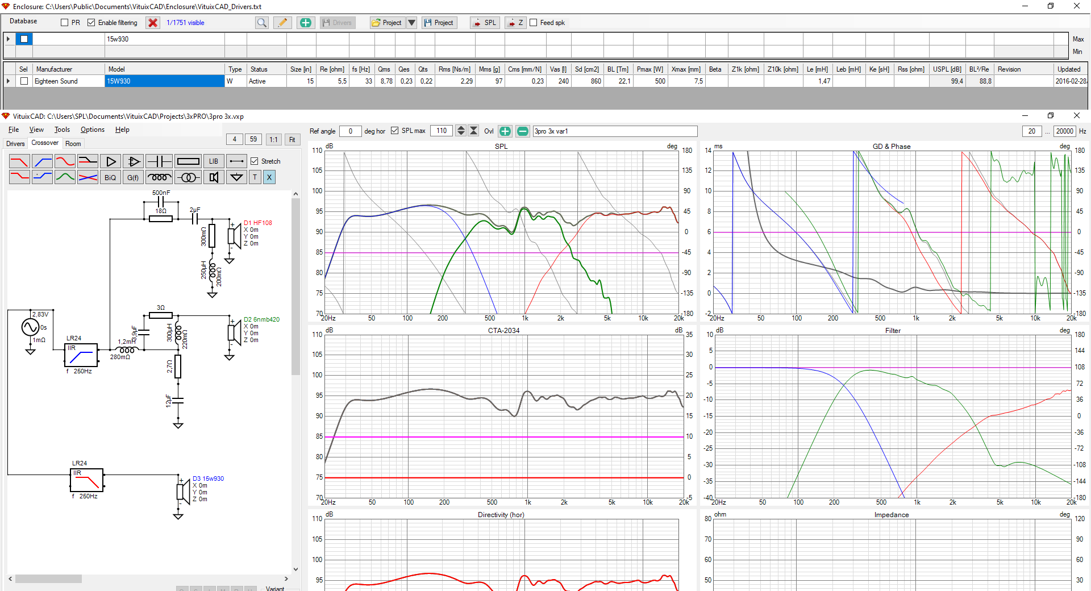1091x591 pixels.
Task: Click the save Project button with disk icon
Action: tap(439, 23)
